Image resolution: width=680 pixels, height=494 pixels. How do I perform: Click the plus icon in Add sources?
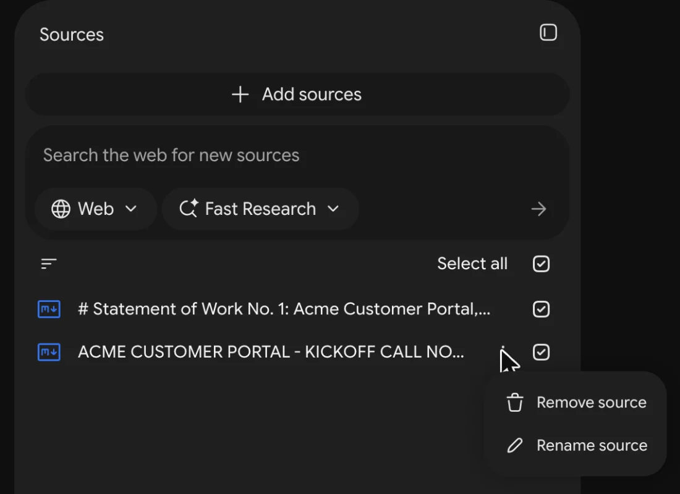(x=240, y=94)
